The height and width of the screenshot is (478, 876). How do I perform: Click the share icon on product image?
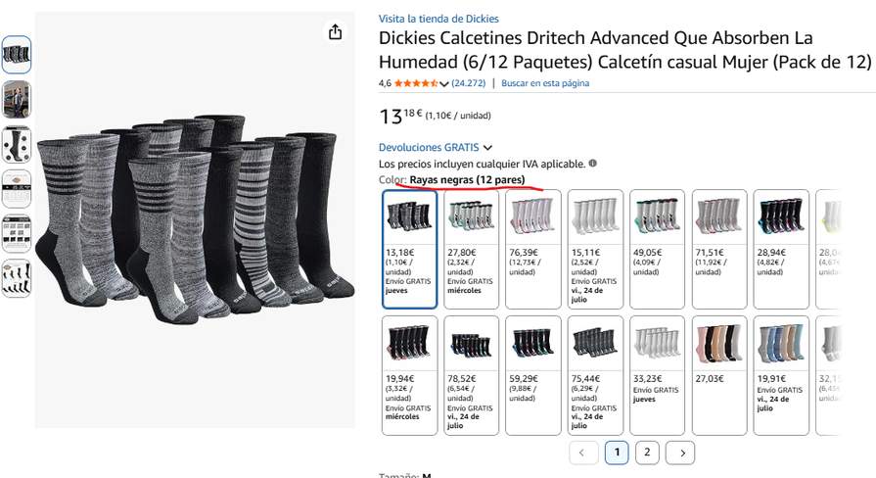coord(335,32)
